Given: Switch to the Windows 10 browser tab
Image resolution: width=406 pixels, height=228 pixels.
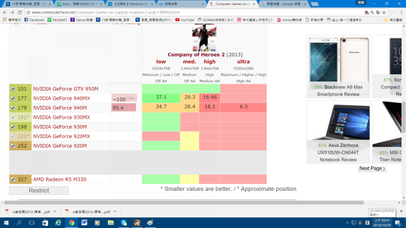Looking at the screenshot, I should tap(130, 4).
